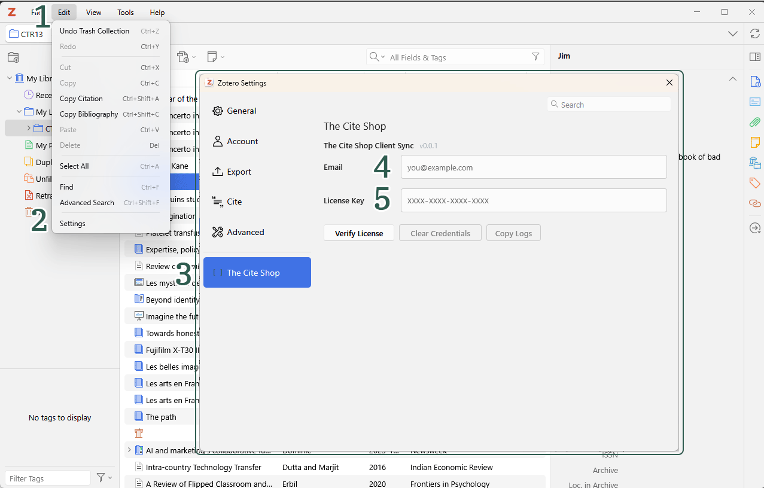Choose Select All in Edit menu
Image resolution: width=764 pixels, height=488 pixels.
click(x=111, y=166)
